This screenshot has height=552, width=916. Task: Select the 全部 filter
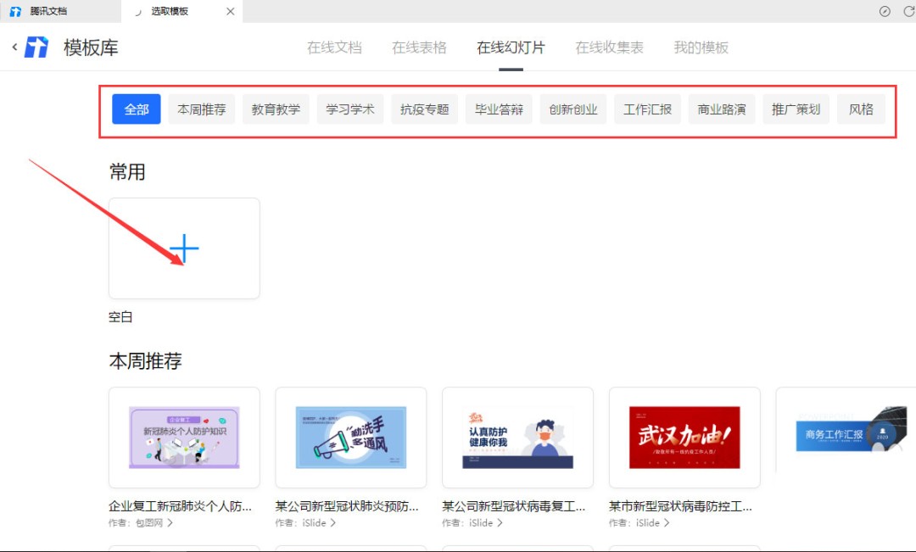pyautogui.click(x=136, y=109)
